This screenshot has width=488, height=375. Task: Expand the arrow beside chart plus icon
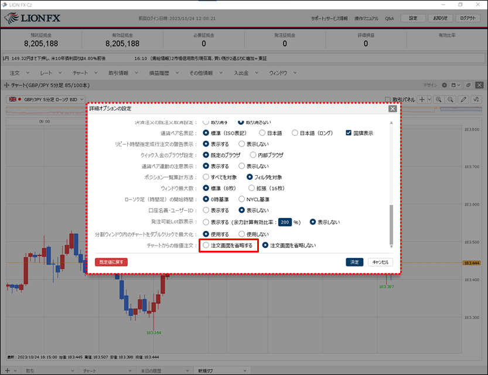(x=429, y=100)
